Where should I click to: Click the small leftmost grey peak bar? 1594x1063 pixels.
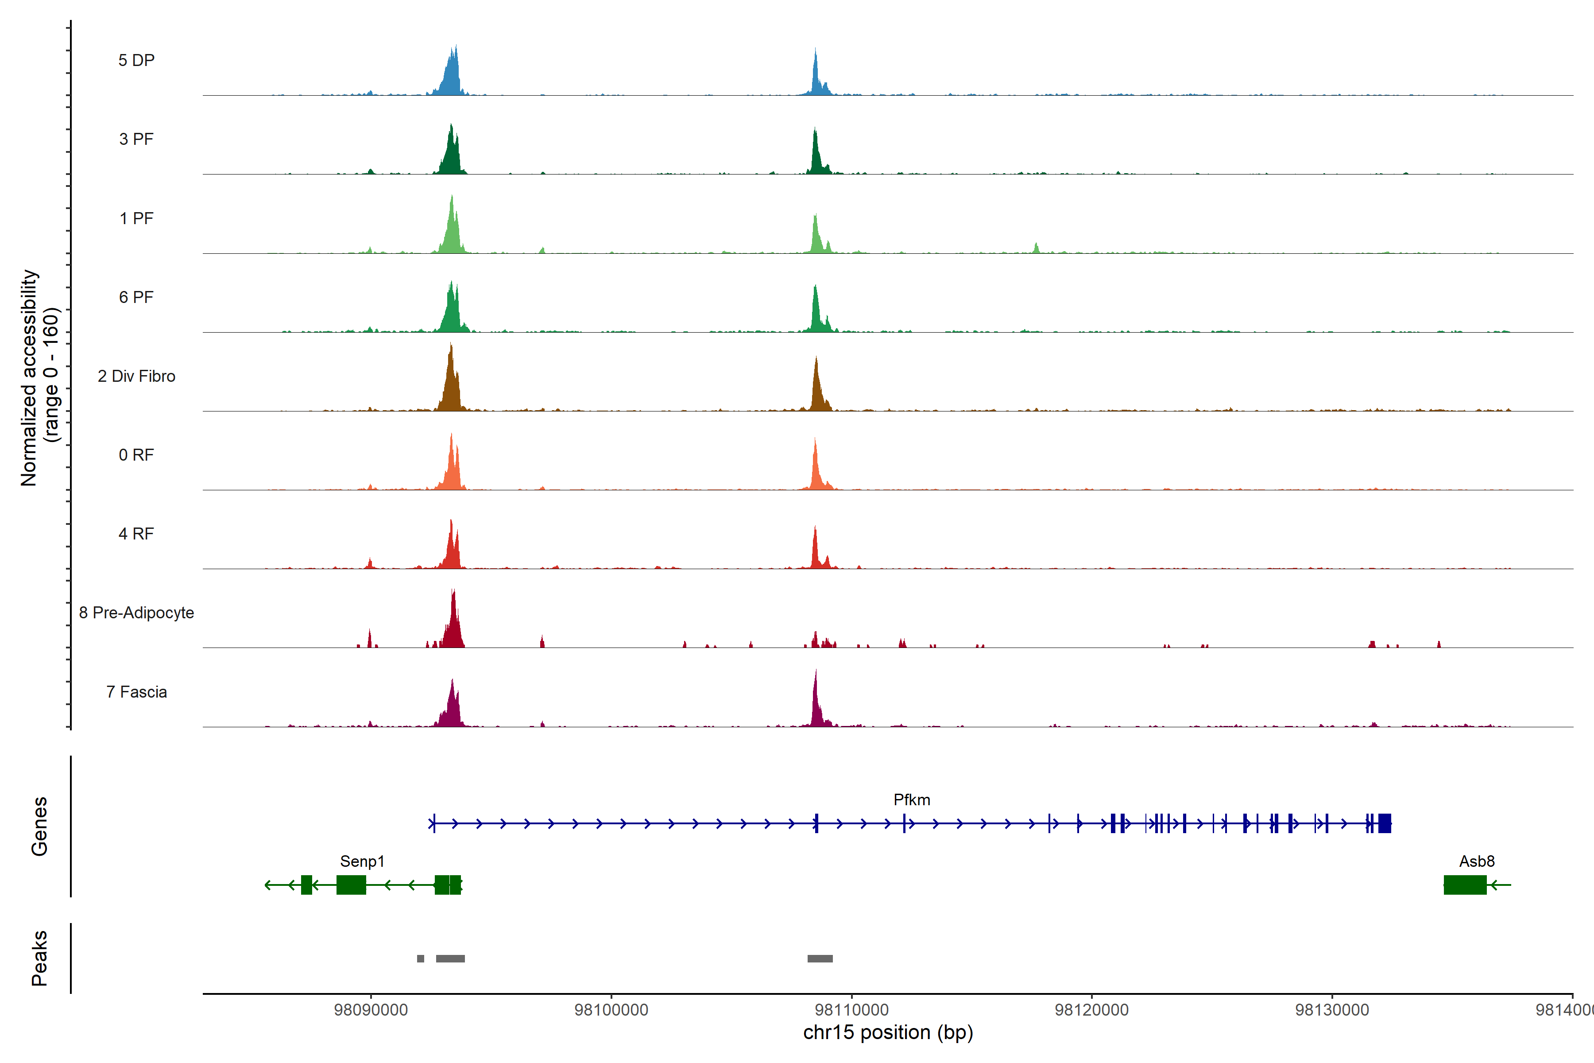pos(420,958)
